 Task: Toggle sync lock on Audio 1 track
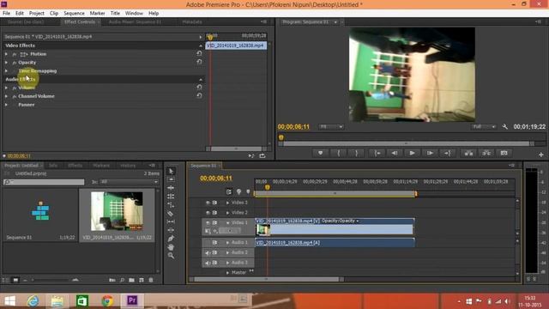[x=214, y=242]
